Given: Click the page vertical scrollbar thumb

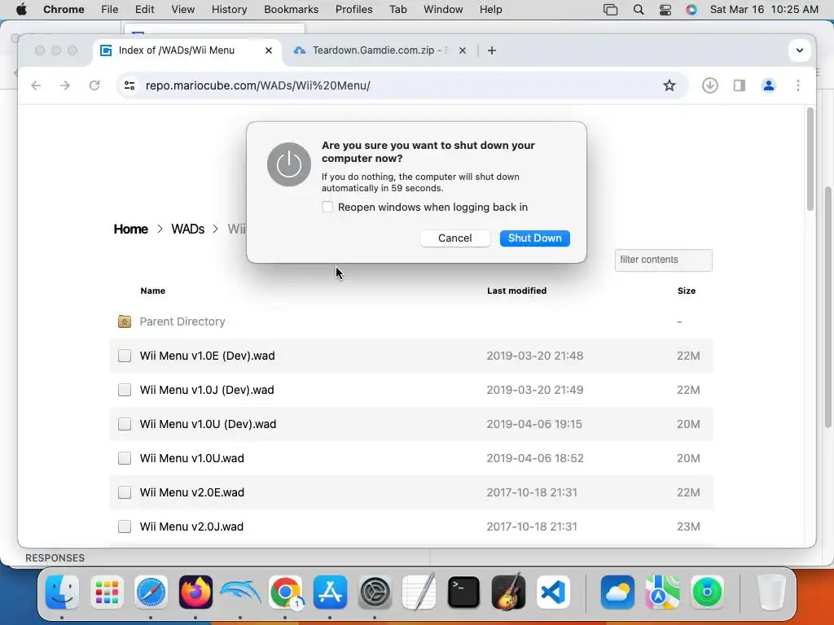Looking at the screenshot, I should 810,160.
